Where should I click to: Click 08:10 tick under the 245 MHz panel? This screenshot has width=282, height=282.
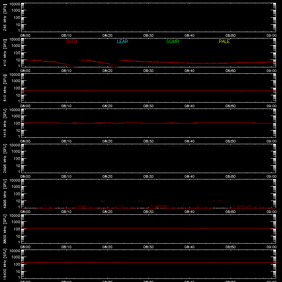[x=66, y=36]
